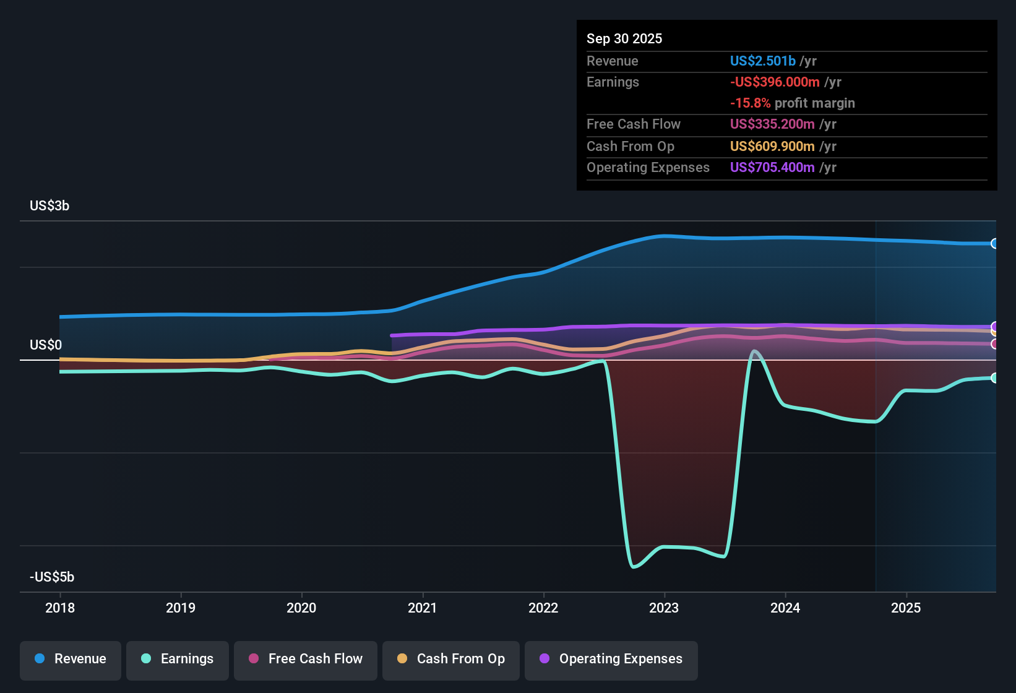Select the Earnings endpoint marker on the chart
1016x693 pixels.
click(995, 377)
